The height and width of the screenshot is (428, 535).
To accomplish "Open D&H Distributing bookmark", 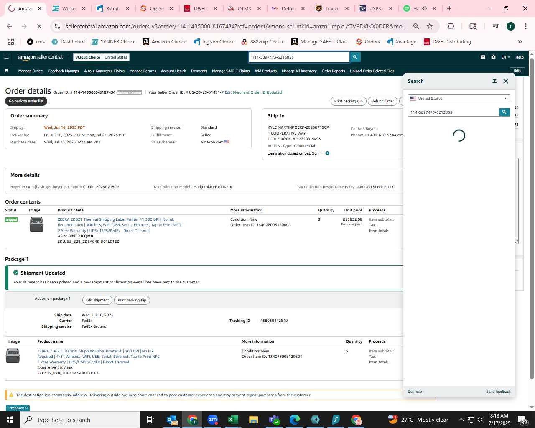I will 447,42.
